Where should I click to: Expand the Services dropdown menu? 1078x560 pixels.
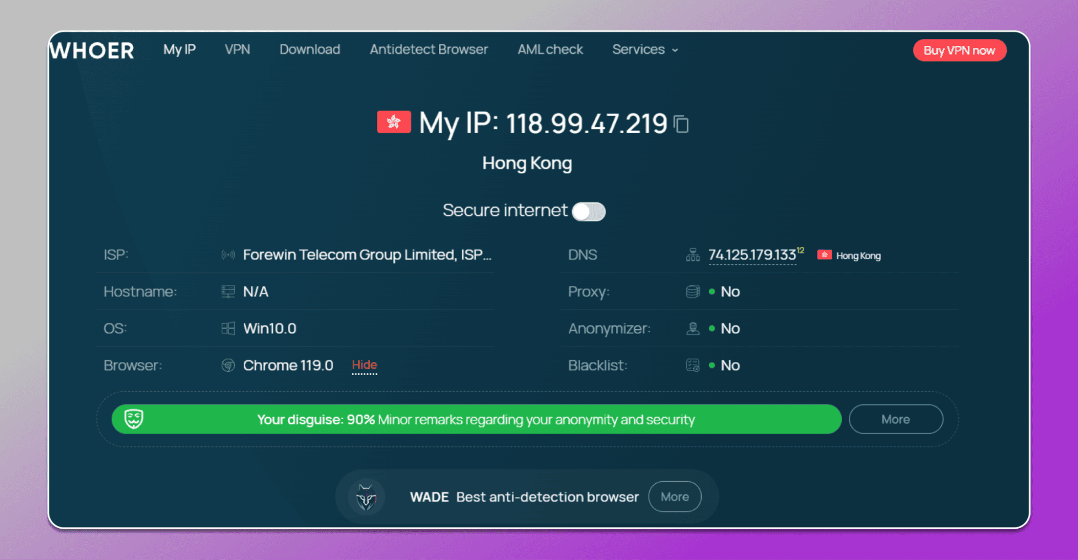click(x=645, y=50)
